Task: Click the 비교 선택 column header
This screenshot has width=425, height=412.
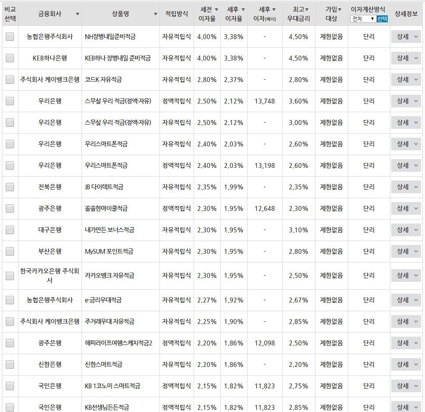Action: coord(10,14)
